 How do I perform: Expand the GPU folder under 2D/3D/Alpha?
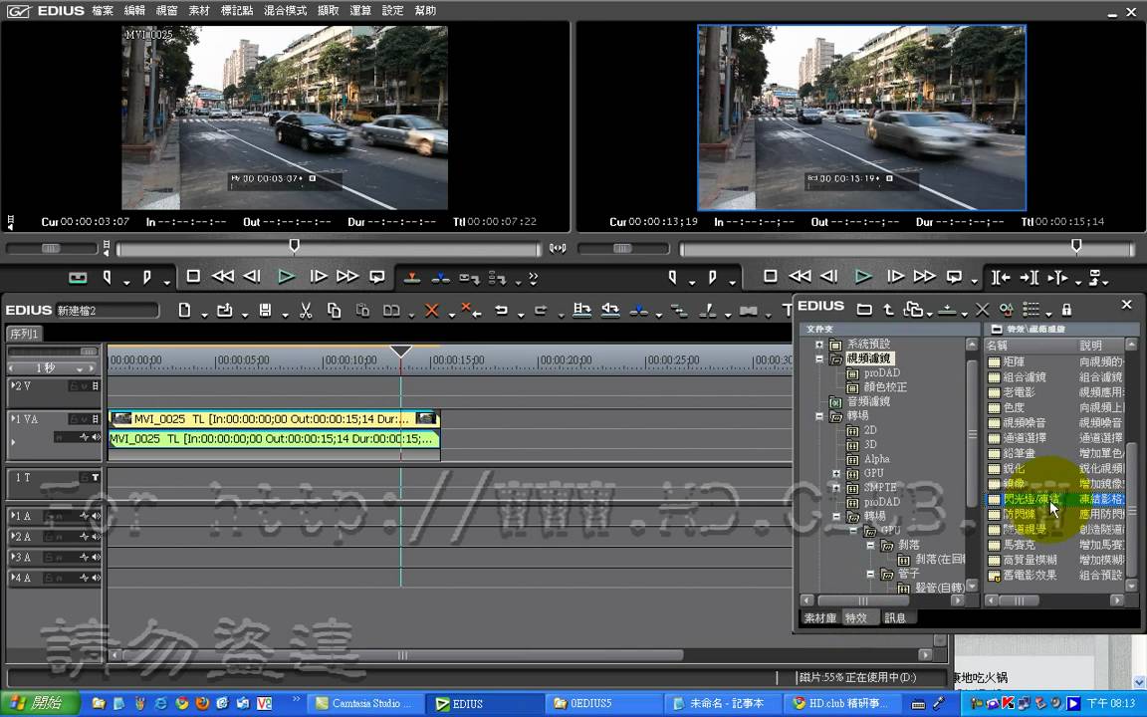pos(836,473)
